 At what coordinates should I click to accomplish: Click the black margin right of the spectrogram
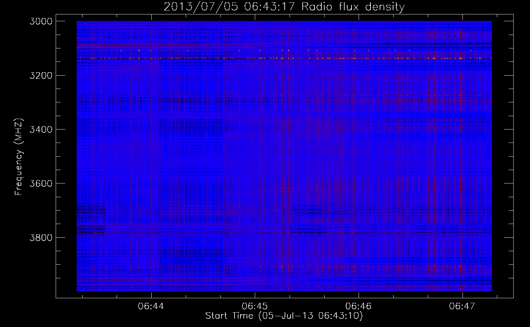pos(502,157)
